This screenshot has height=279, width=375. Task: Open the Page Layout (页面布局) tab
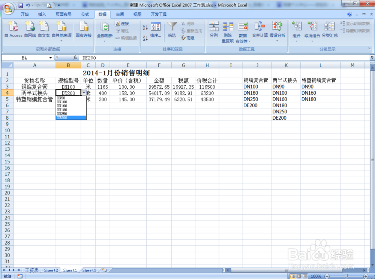63,14
